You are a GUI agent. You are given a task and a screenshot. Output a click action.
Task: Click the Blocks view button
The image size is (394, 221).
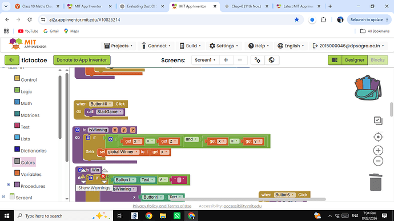[377, 60]
